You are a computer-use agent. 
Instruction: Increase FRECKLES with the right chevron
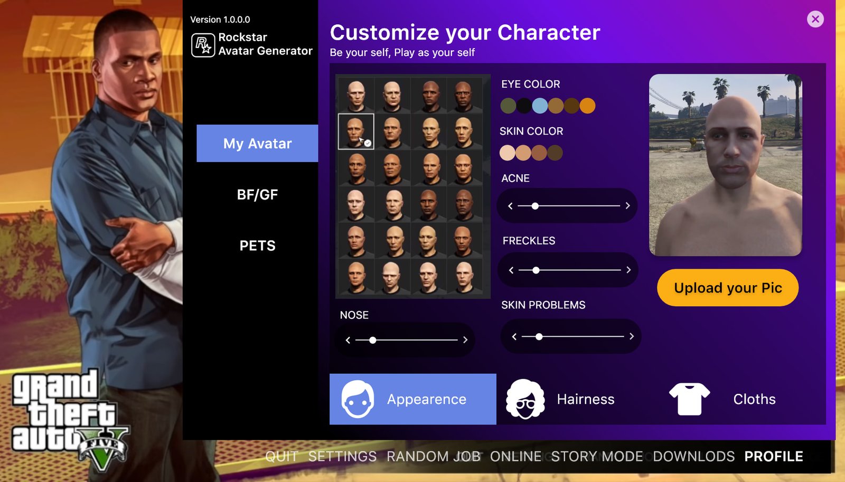pos(628,270)
